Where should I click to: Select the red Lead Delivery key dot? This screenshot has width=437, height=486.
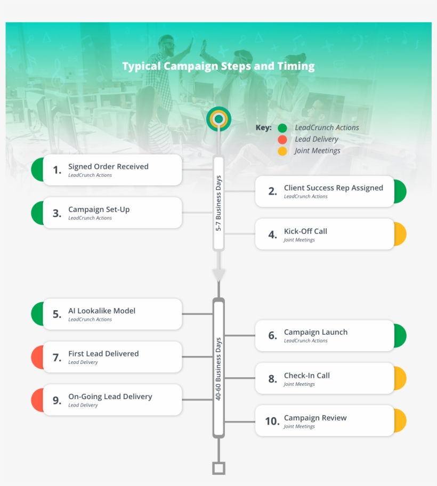point(282,140)
